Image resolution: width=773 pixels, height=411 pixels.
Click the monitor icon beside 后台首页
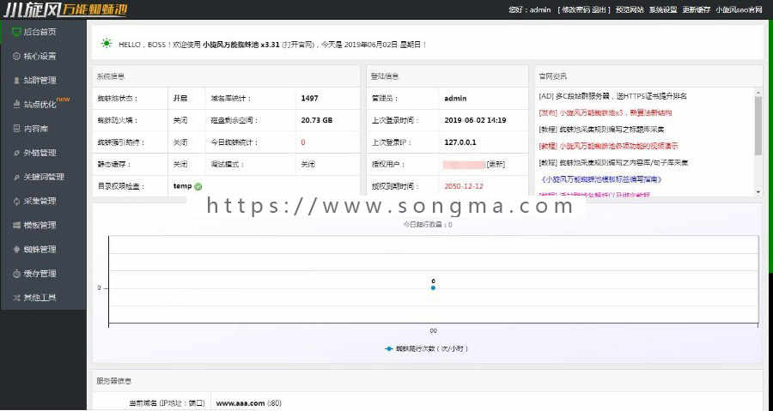[x=16, y=32]
